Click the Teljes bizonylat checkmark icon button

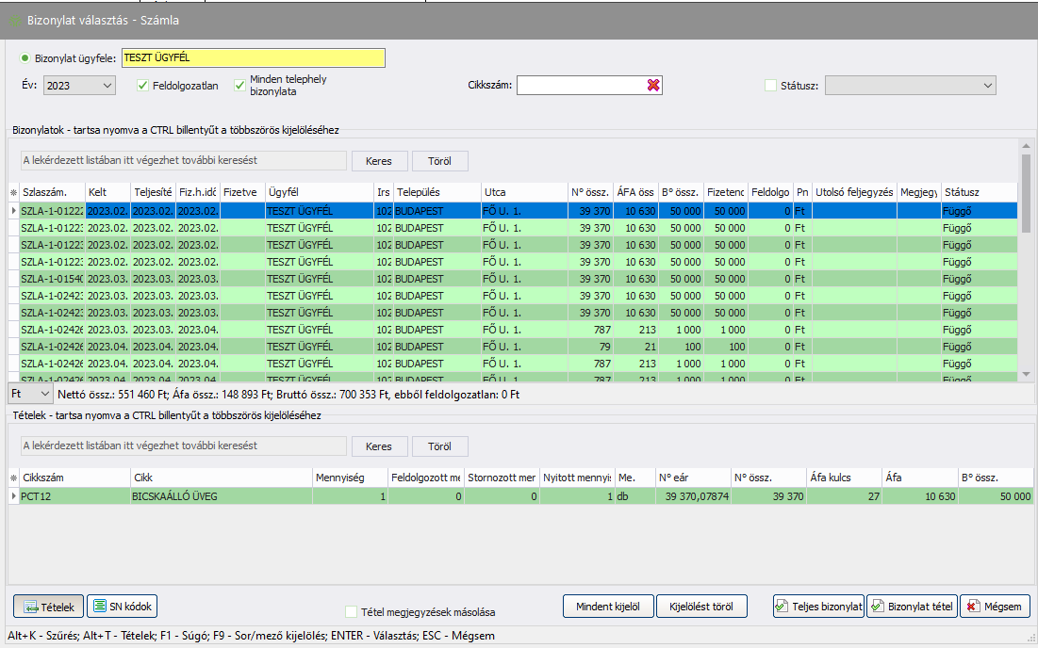tap(782, 607)
